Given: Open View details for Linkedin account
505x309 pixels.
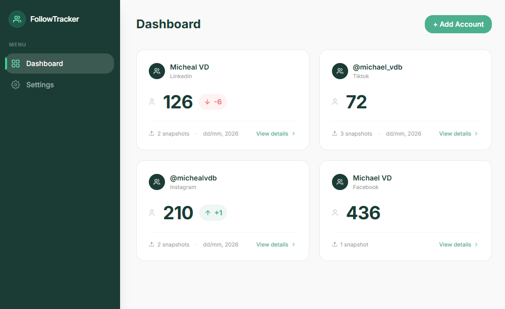Looking at the screenshot, I should 275,134.
